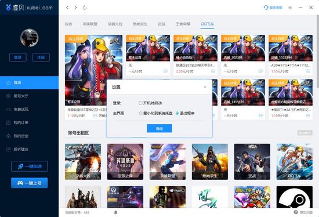Click the user avatar picture
319x217 pixels.
coord(30,38)
